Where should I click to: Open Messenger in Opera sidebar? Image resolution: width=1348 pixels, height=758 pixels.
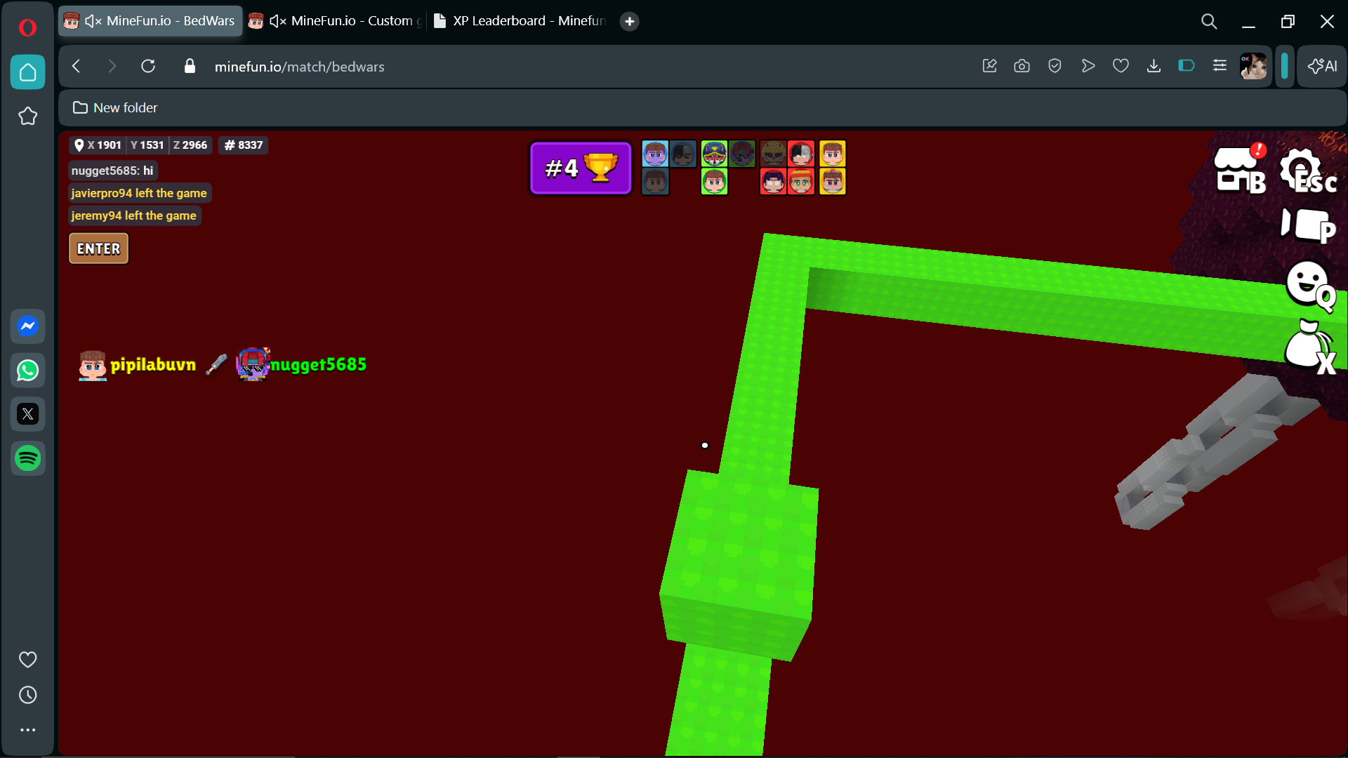coord(28,326)
